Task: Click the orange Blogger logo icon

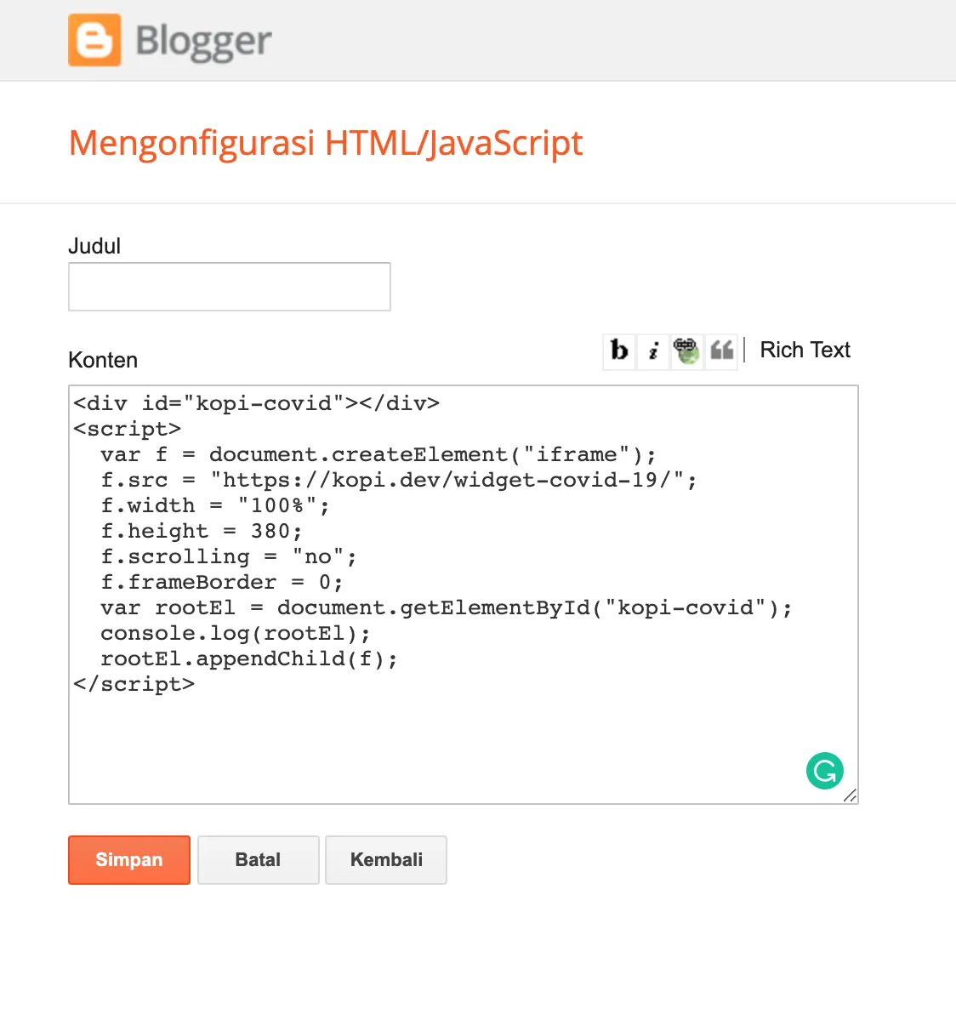Action: [94, 40]
